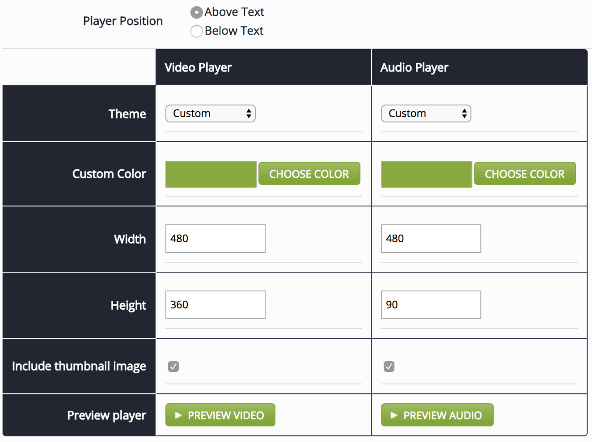Viewport: 592px width, 442px height.
Task: Click the Preview player row label
Action: [106, 416]
